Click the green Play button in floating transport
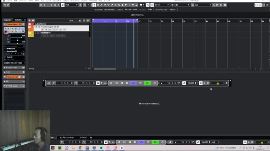The height and width of the screenshot is (151, 270). pos(147,83)
